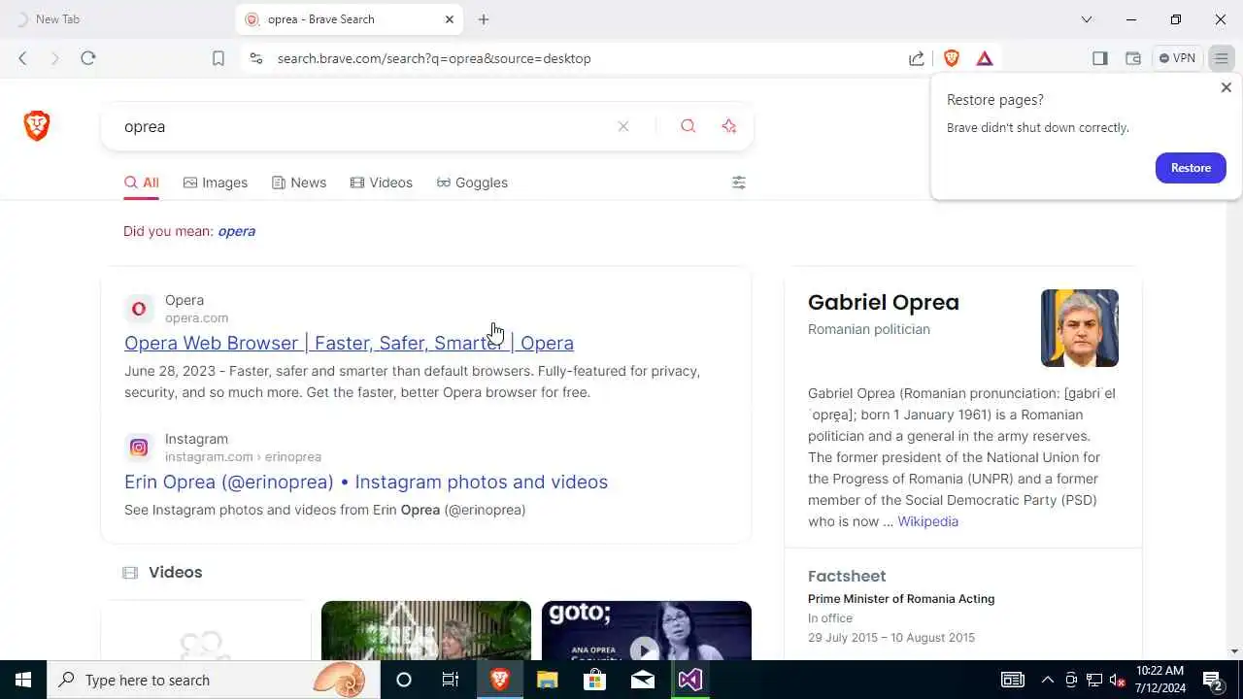Close the oprea Brave Search tab
Screen dimensions: 1243x699
click(450, 19)
